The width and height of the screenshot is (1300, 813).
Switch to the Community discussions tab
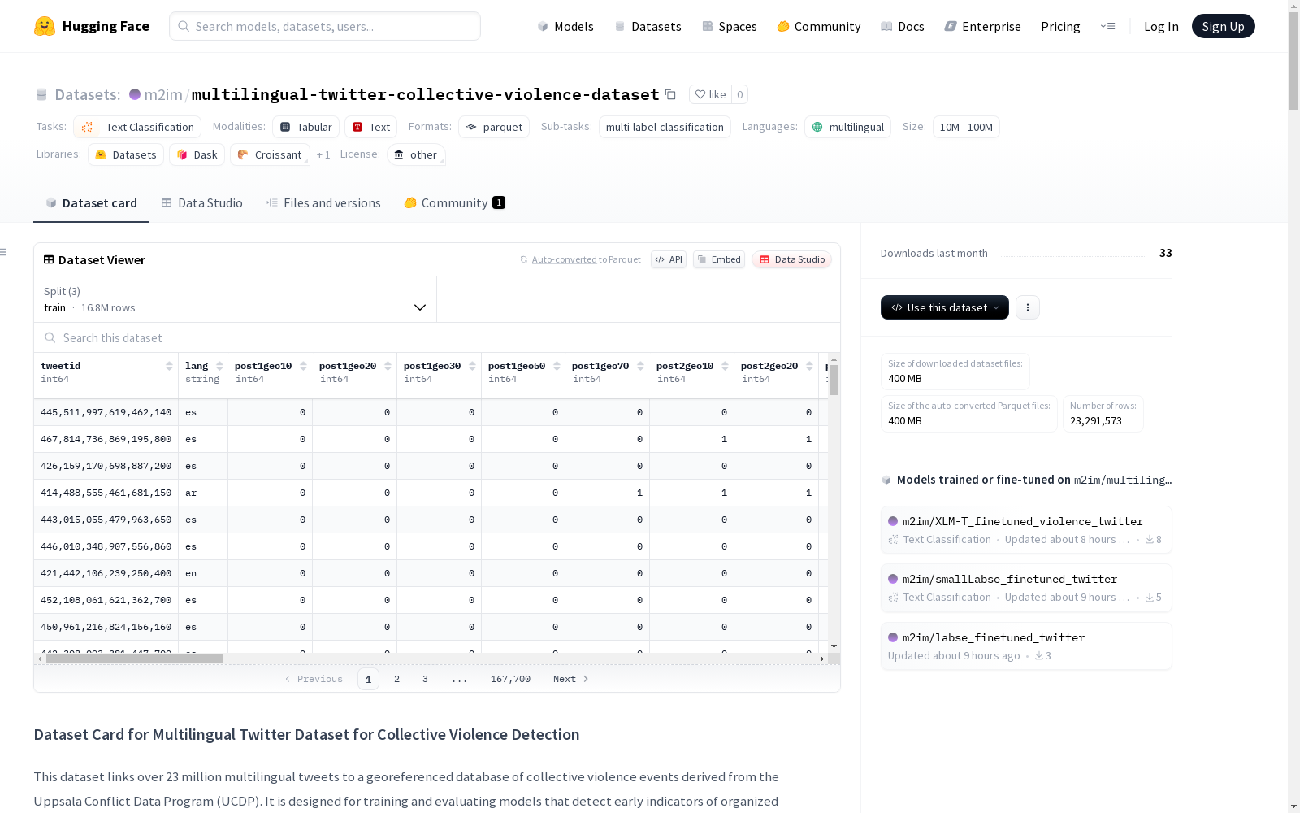pos(454,203)
